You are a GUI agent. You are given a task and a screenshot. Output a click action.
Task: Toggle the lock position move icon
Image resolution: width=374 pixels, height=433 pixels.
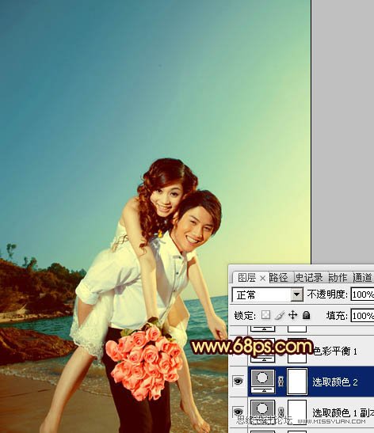tap(292, 315)
